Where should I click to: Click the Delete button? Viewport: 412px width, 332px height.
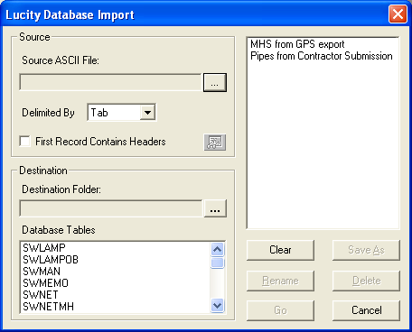[x=366, y=281]
